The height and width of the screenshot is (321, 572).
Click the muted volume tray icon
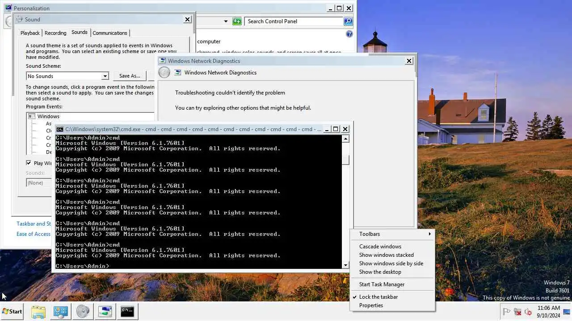point(528,312)
